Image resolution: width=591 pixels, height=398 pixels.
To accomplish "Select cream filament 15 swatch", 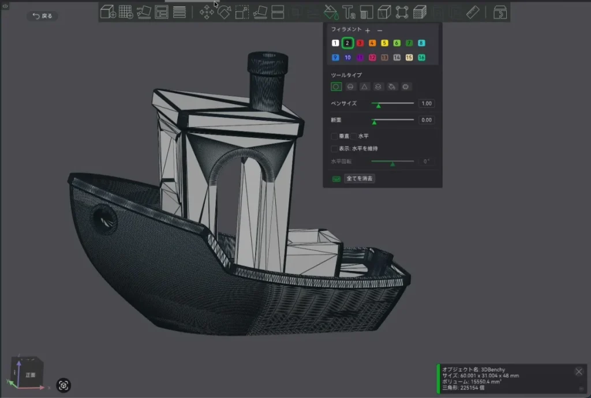I will click(x=409, y=57).
